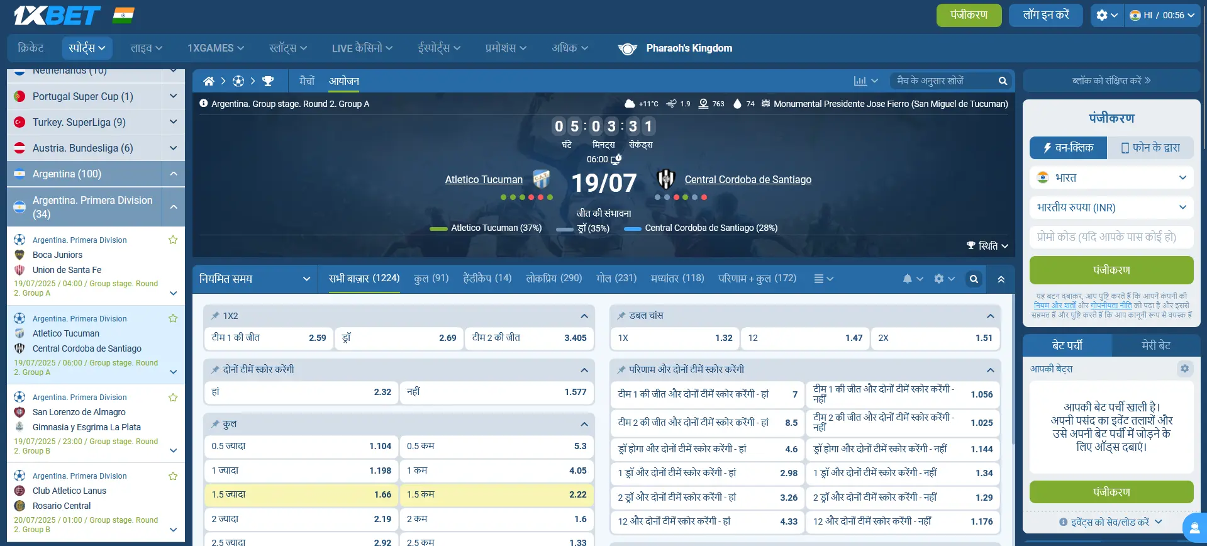1207x546 pixels.
Task: Open the भारत country dropdown
Action: pyautogui.click(x=1111, y=178)
